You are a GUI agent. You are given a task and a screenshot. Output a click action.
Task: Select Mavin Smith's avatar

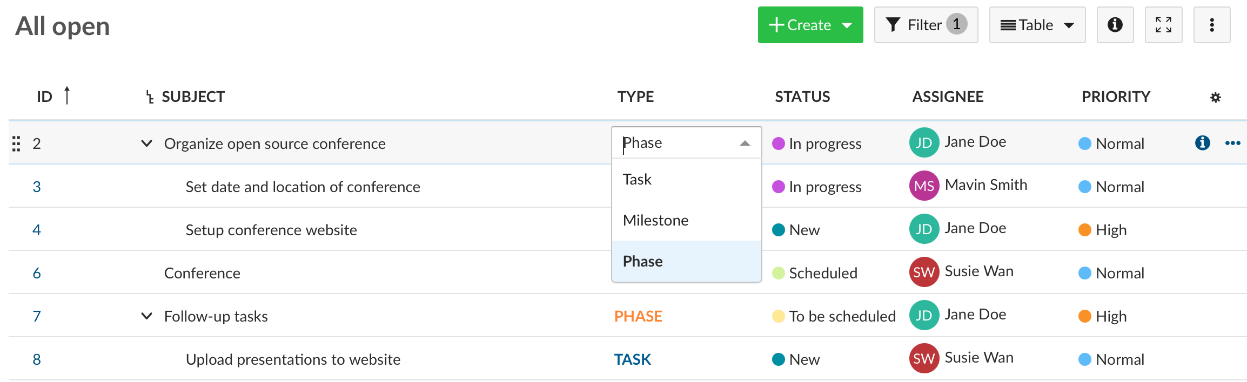coord(924,186)
